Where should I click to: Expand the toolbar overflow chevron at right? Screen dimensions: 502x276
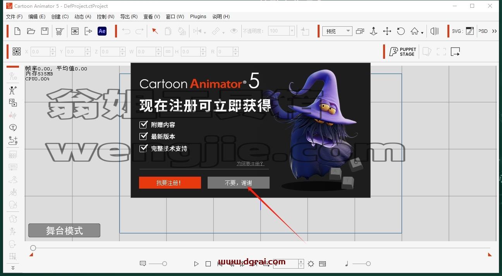494,31
